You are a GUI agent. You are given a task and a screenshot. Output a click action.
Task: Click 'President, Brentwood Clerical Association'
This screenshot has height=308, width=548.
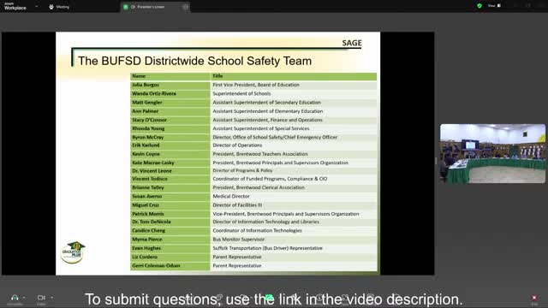click(x=259, y=187)
